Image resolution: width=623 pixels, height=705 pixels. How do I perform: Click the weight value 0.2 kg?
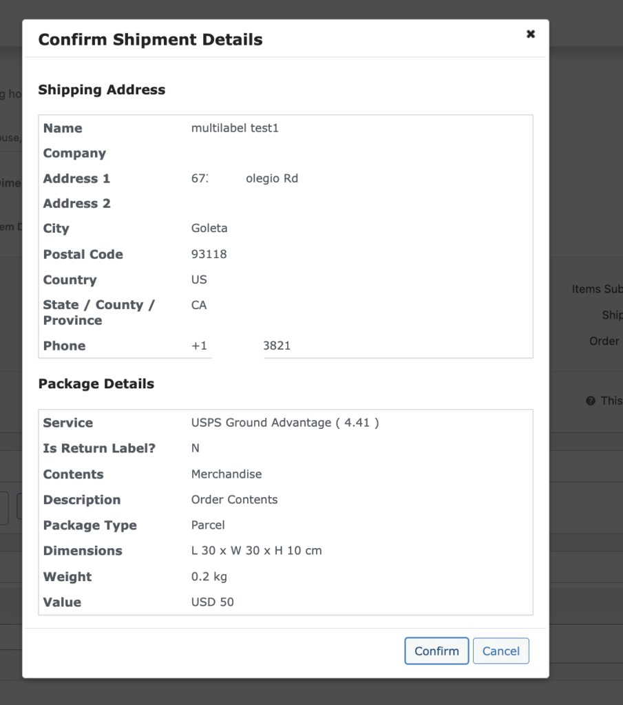[x=209, y=577]
